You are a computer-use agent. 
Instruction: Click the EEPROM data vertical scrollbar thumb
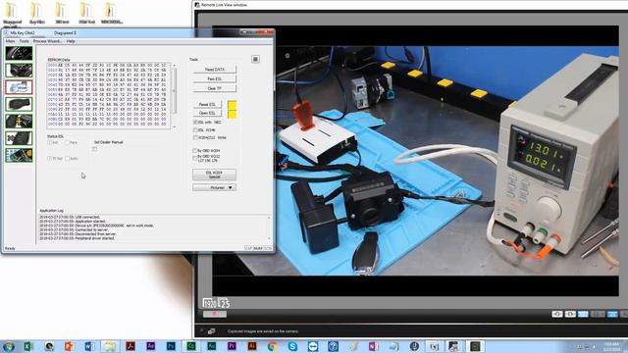click(x=174, y=91)
